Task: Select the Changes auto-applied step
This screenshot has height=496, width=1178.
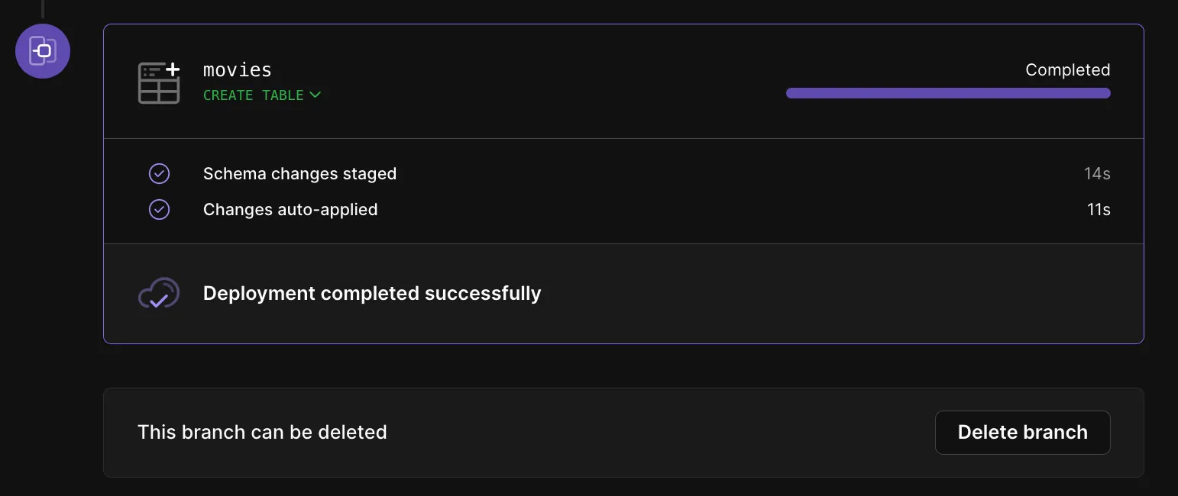Action: 290,209
